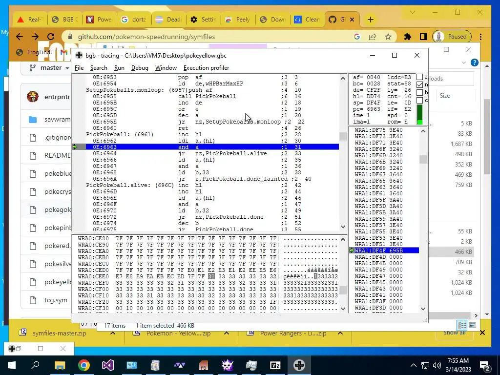The width and height of the screenshot is (500, 375).
Task: Click the WRA0:CEE0 memory row
Action: [x=208, y=276]
